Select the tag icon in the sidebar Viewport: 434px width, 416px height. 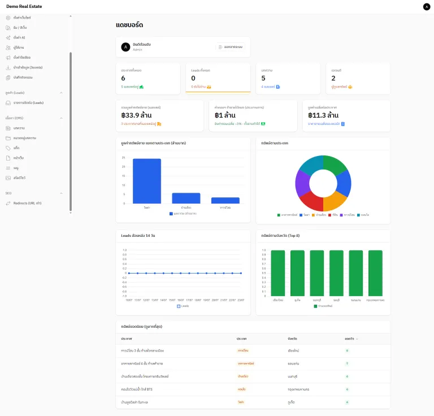coord(8,148)
